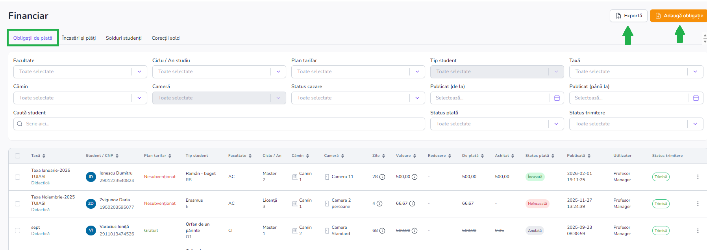The height and width of the screenshot is (250, 707).
Task: Open row actions menu for Zvigunov Daria
Action: pyautogui.click(x=698, y=204)
